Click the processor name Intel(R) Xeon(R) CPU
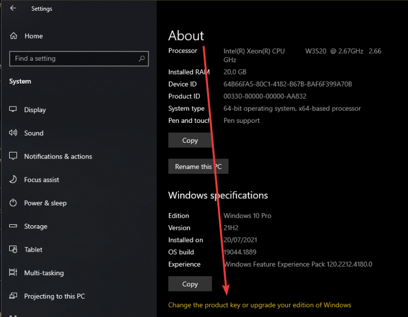The width and height of the screenshot is (408, 317). pos(254,51)
